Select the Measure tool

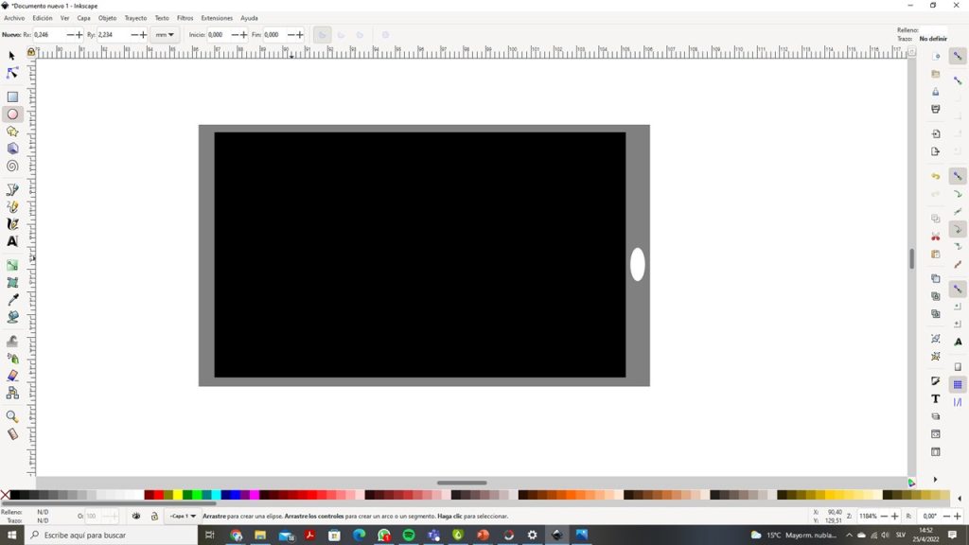(x=11, y=433)
